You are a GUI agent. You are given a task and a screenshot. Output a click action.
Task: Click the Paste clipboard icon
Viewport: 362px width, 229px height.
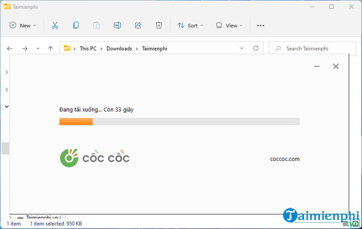pos(97,25)
